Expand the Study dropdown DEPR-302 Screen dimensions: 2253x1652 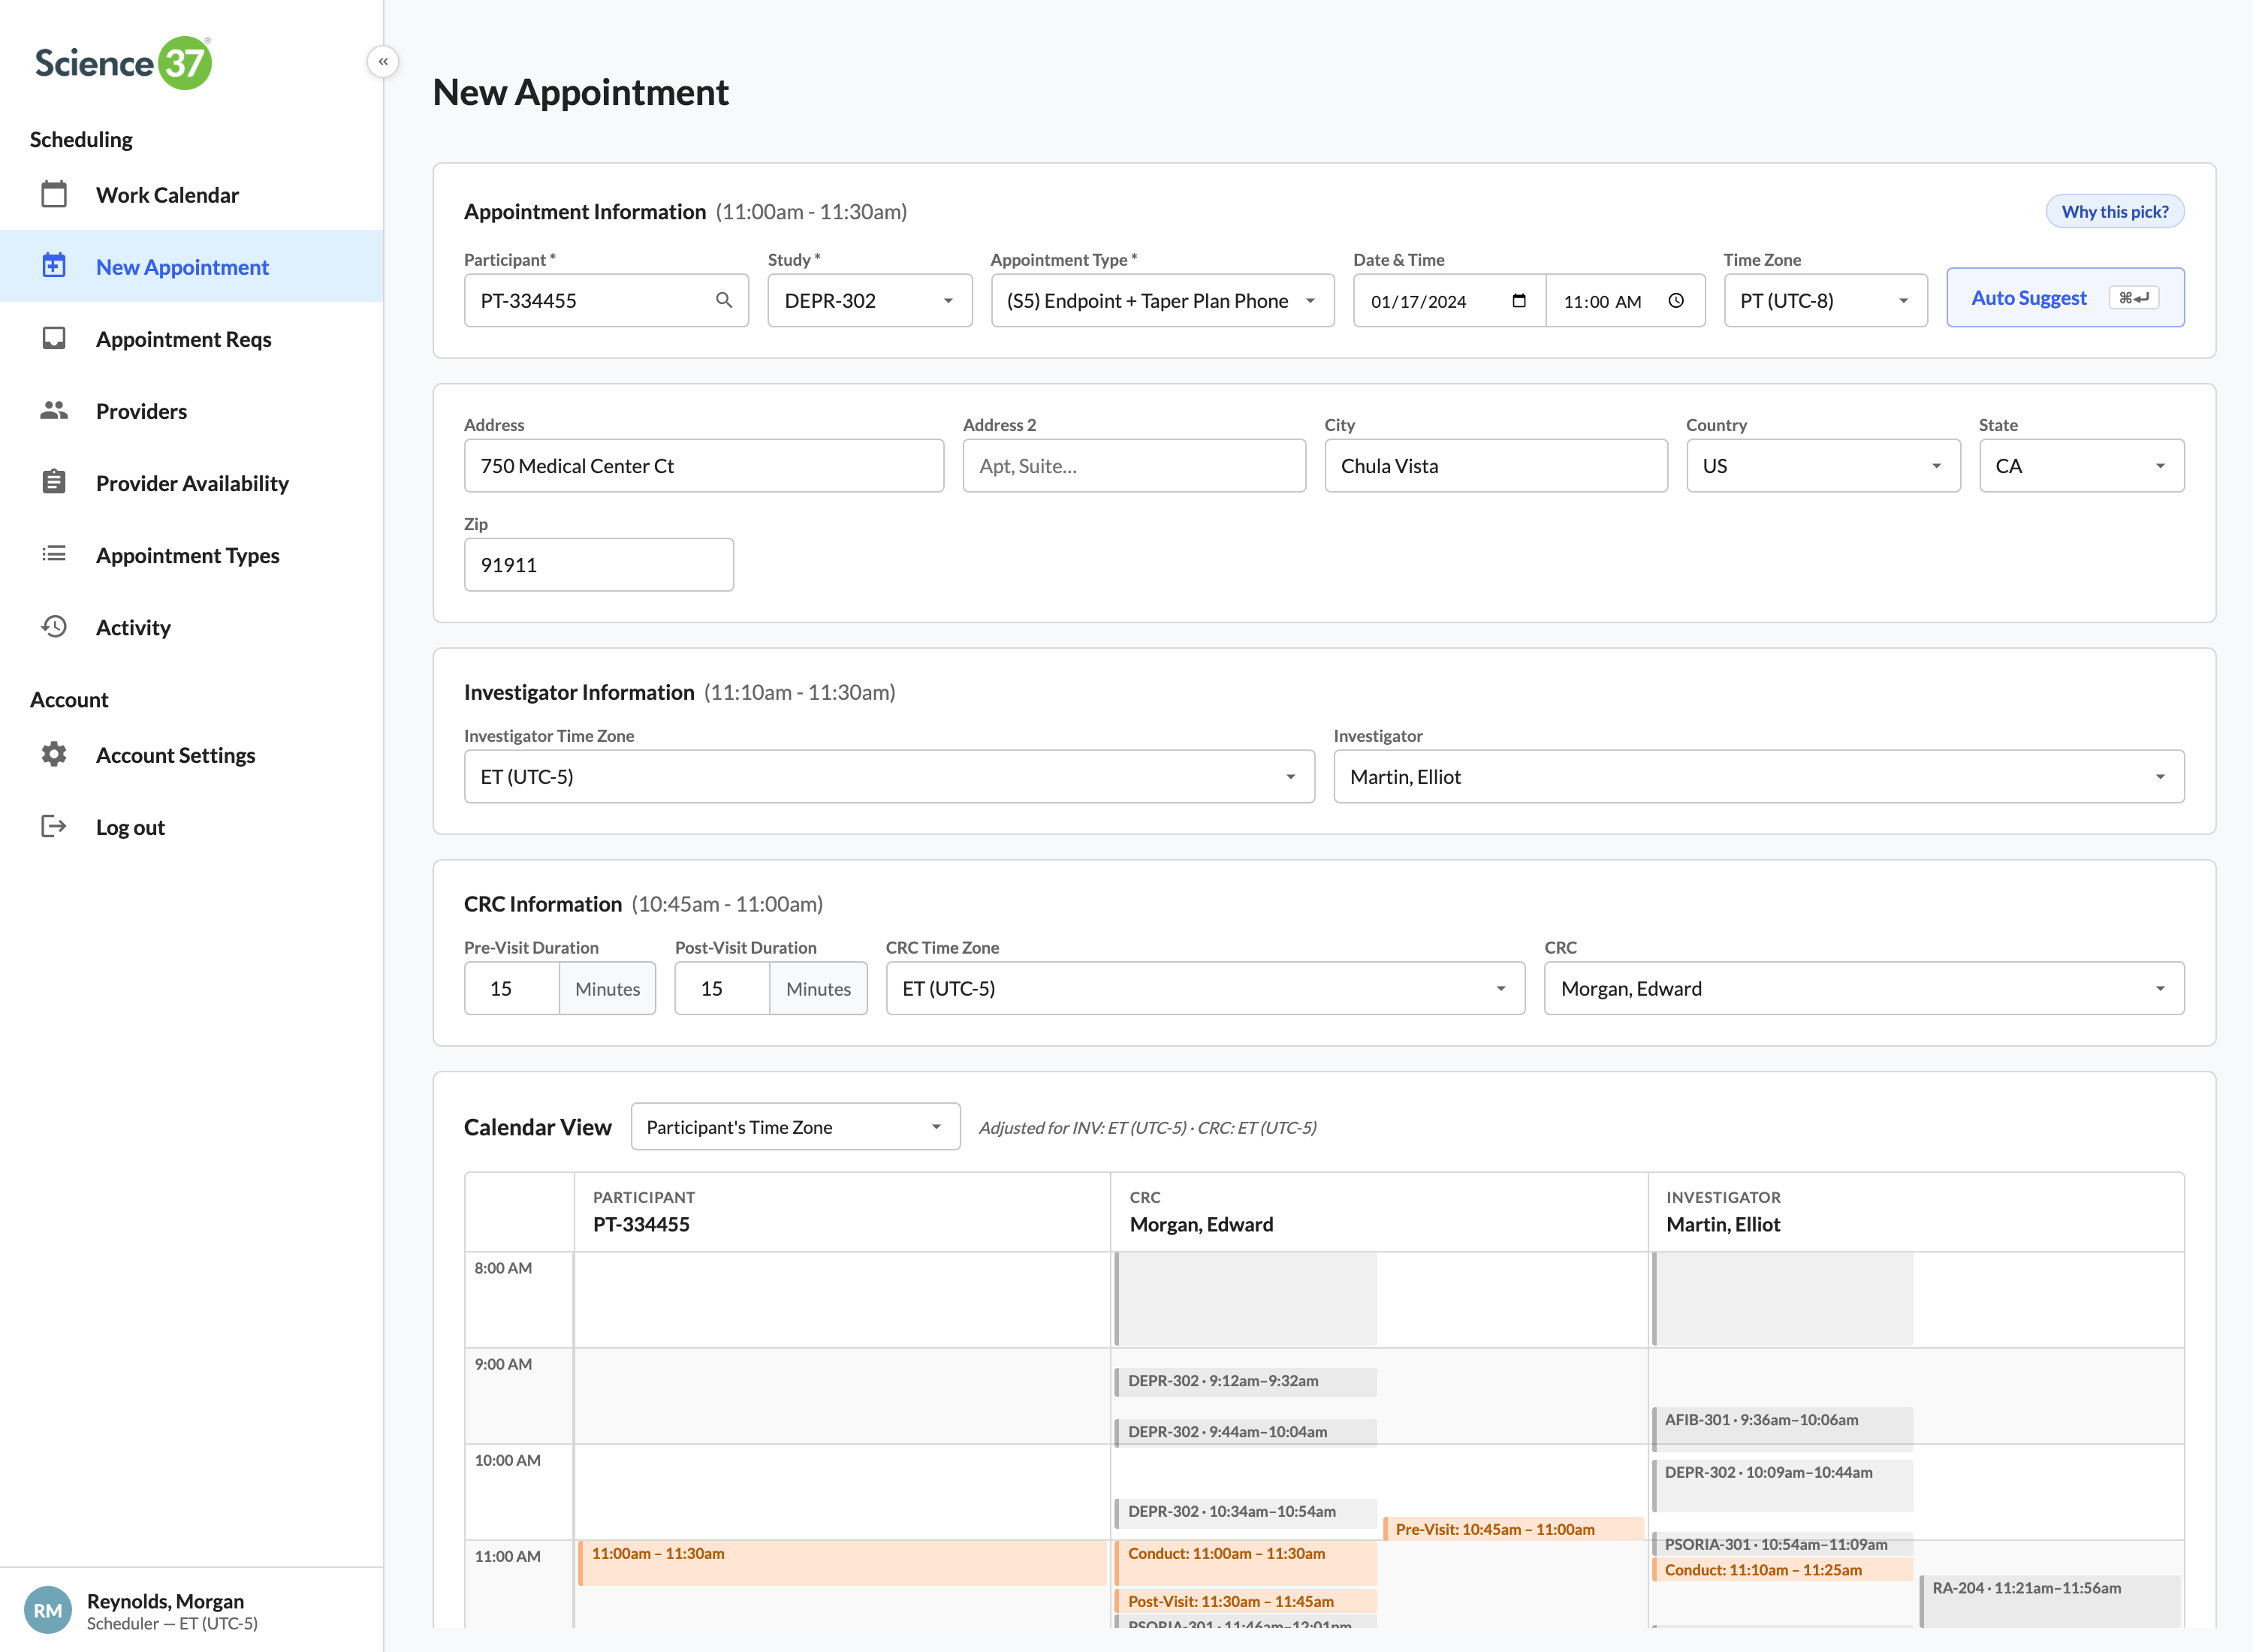coord(870,300)
